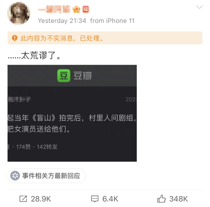Viewport: 210px width, 207px height.
Task: Tap the repost share icon
Action: click(x=23, y=199)
